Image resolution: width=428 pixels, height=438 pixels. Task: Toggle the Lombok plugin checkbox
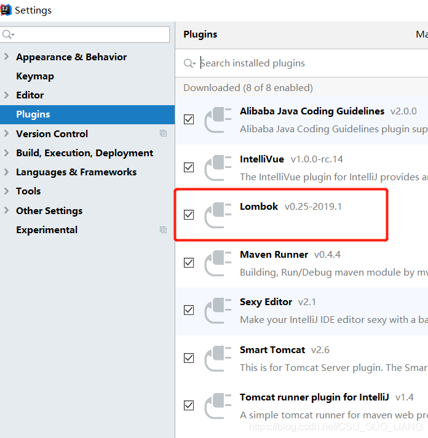(x=189, y=215)
